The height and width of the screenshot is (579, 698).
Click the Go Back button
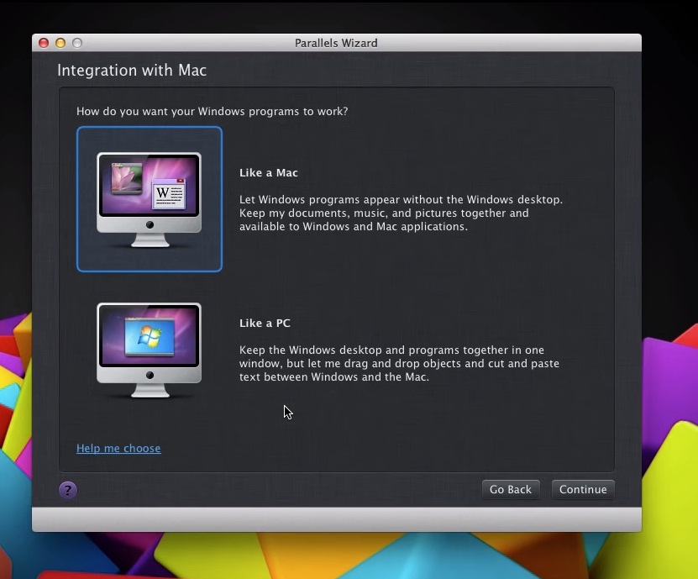511,489
